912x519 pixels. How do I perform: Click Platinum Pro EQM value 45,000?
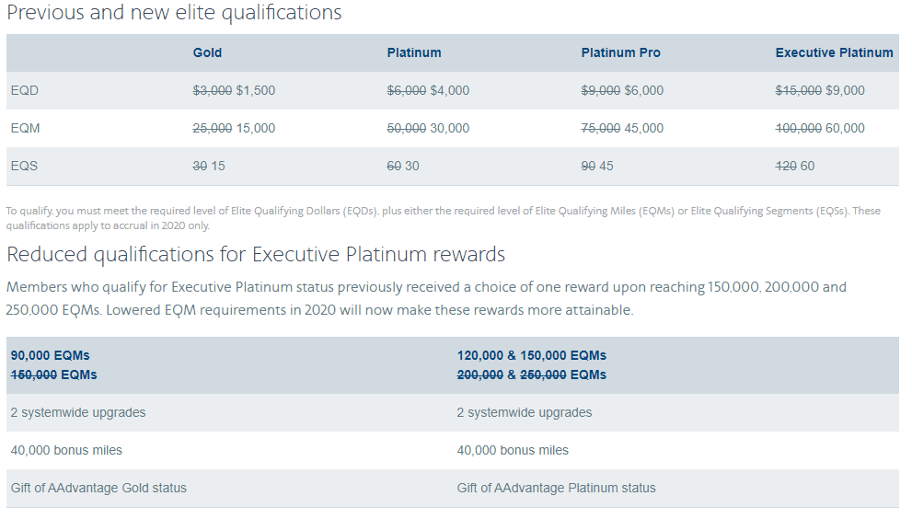tap(644, 128)
